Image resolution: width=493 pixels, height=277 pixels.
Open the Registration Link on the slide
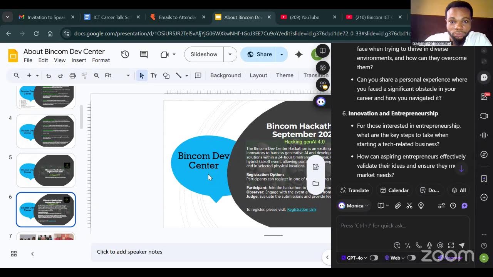pos(302,210)
